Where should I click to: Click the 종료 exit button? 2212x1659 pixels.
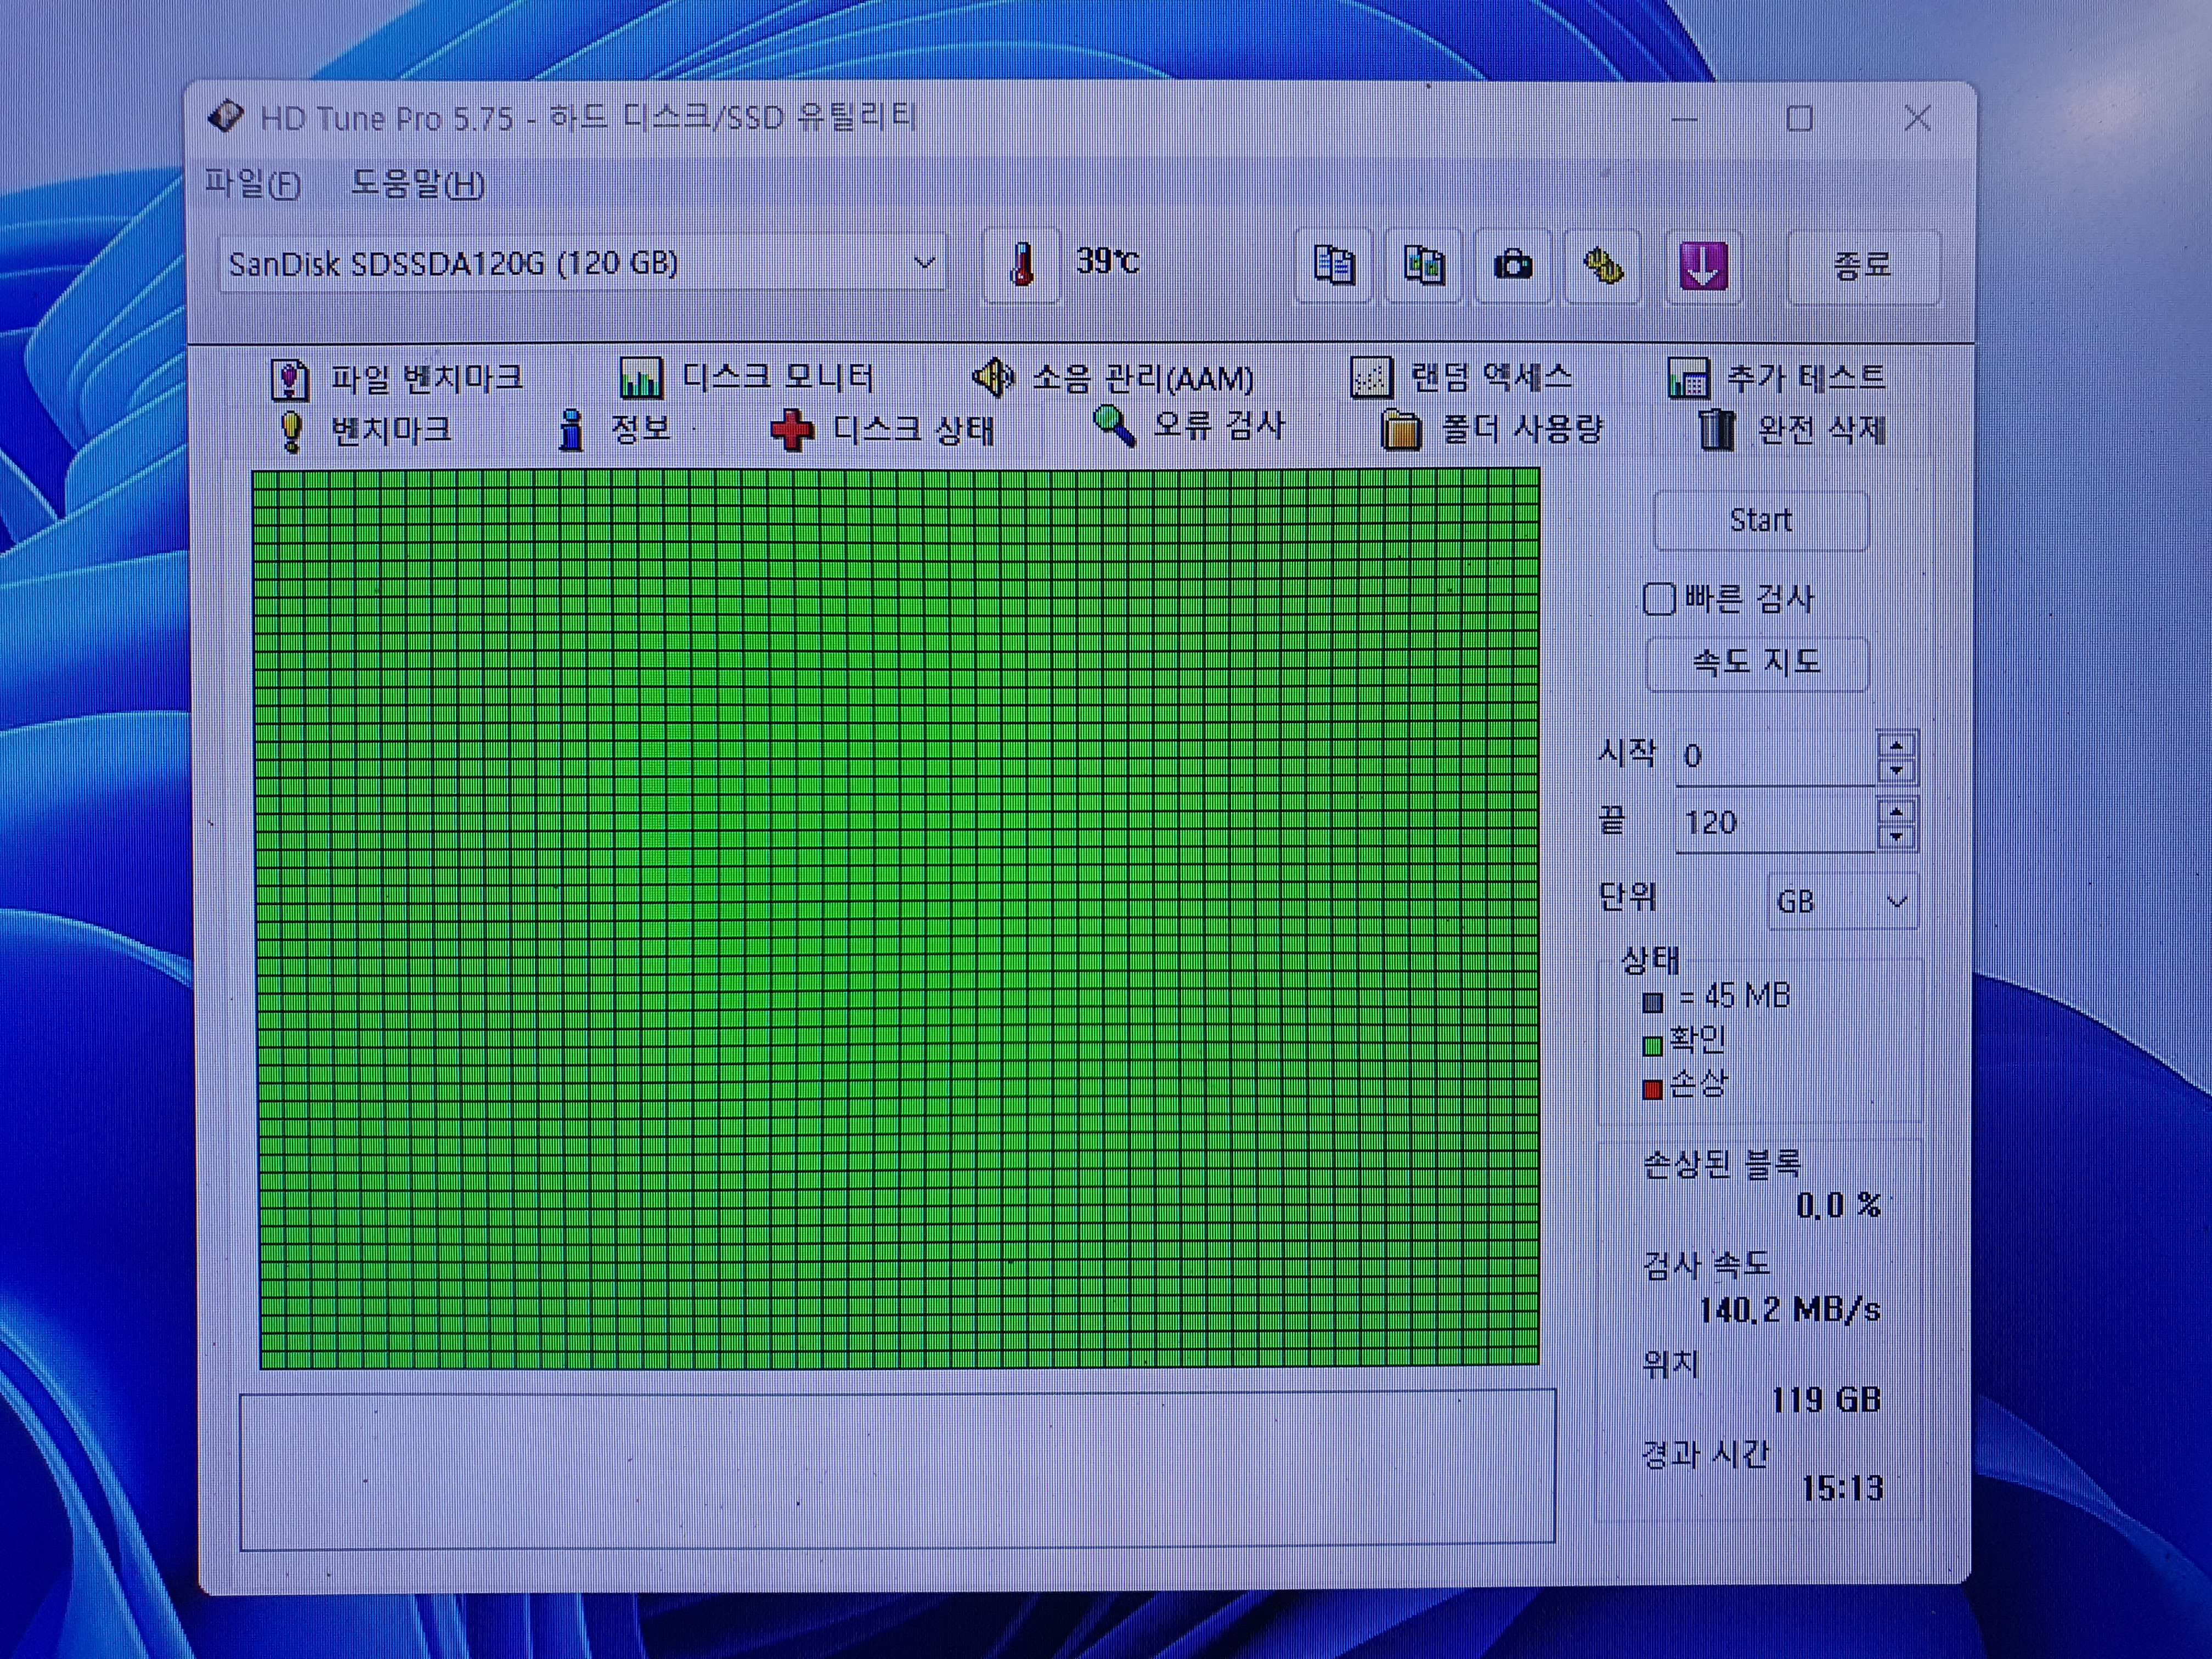coord(1862,266)
